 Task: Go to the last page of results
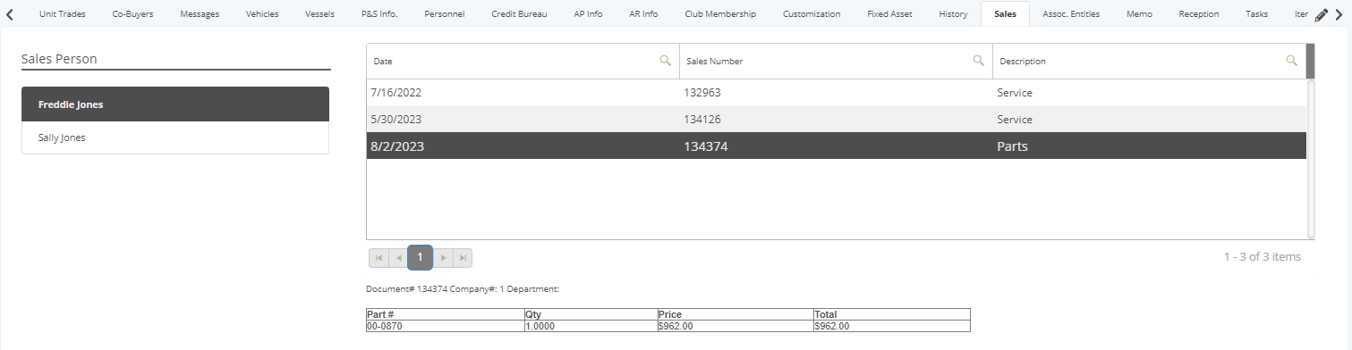click(x=463, y=258)
